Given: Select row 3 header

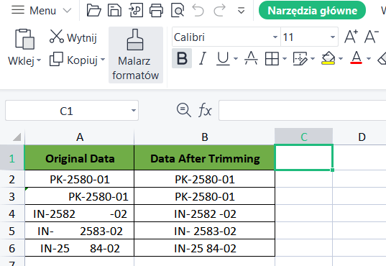Looking at the screenshot, I should (x=12, y=196).
